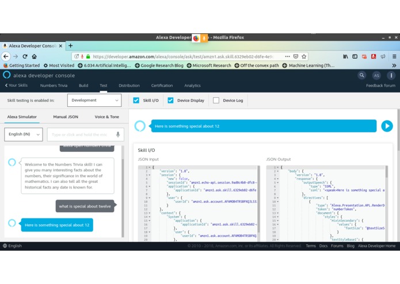Toggle the Device Display checkbox
Image resolution: width=400 pixels, height=284 pixels.
[x=170, y=101]
